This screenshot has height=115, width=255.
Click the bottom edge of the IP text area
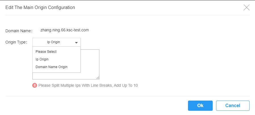point(66,79)
